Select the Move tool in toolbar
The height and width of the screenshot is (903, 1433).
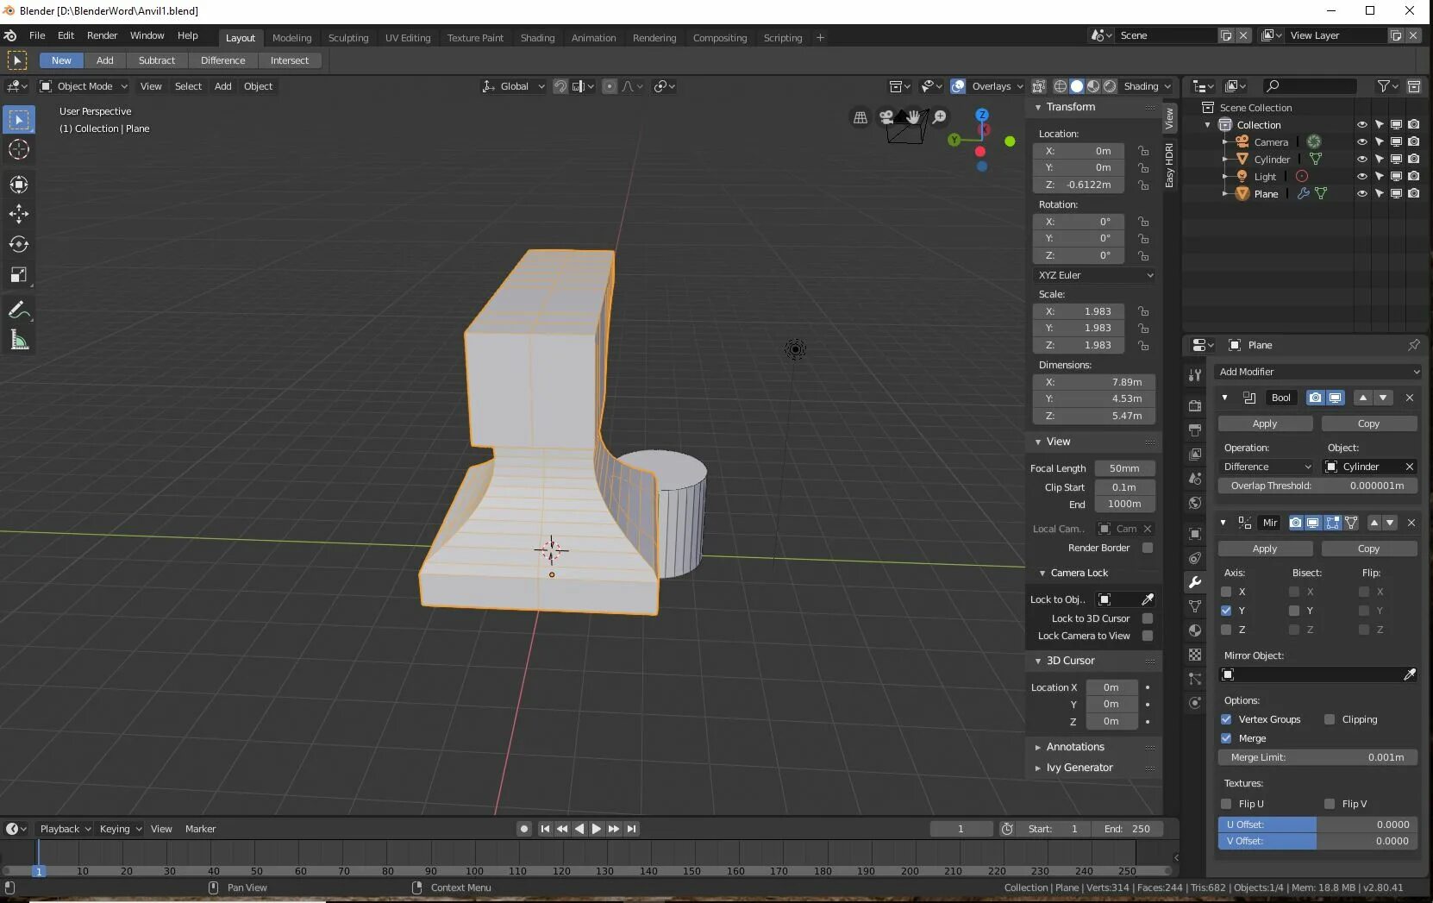tap(18, 214)
